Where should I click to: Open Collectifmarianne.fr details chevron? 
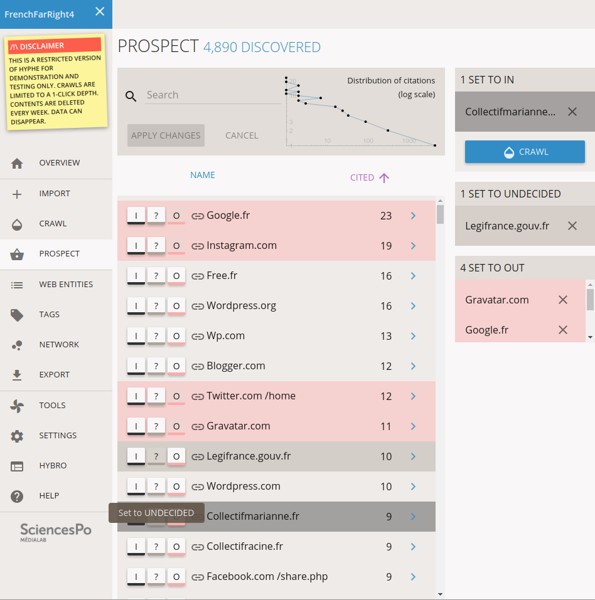413,517
